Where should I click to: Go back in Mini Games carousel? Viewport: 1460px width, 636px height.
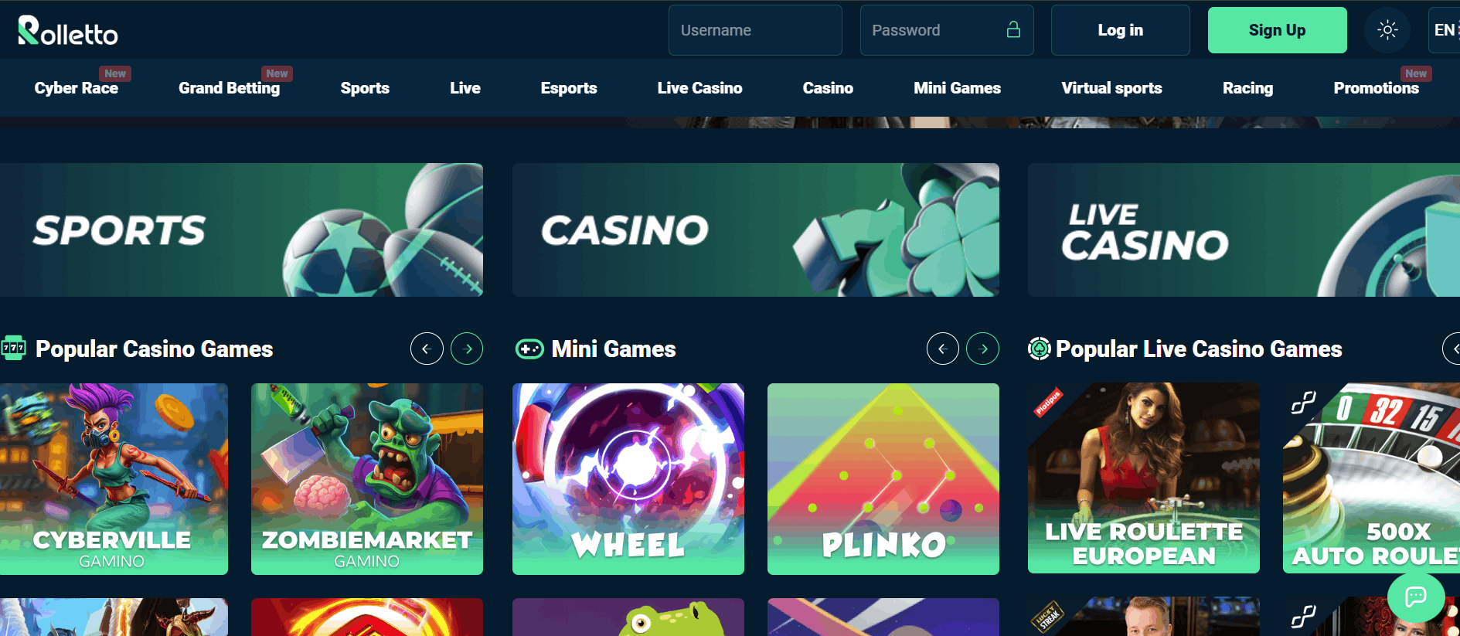(943, 349)
